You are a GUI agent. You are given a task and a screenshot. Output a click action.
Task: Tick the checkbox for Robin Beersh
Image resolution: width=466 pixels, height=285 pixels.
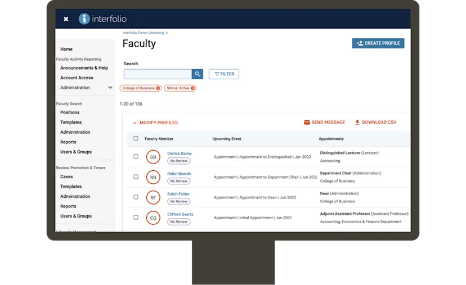click(136, 177)
